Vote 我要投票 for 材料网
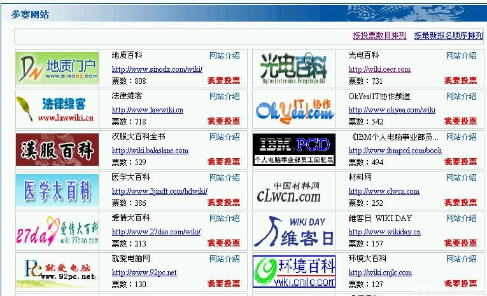 coord(461,203)
